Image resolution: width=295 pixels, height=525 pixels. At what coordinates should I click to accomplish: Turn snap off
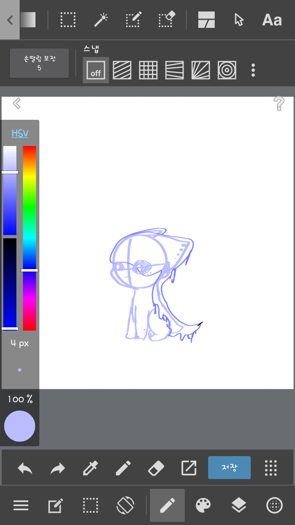[x=95, y=70]
